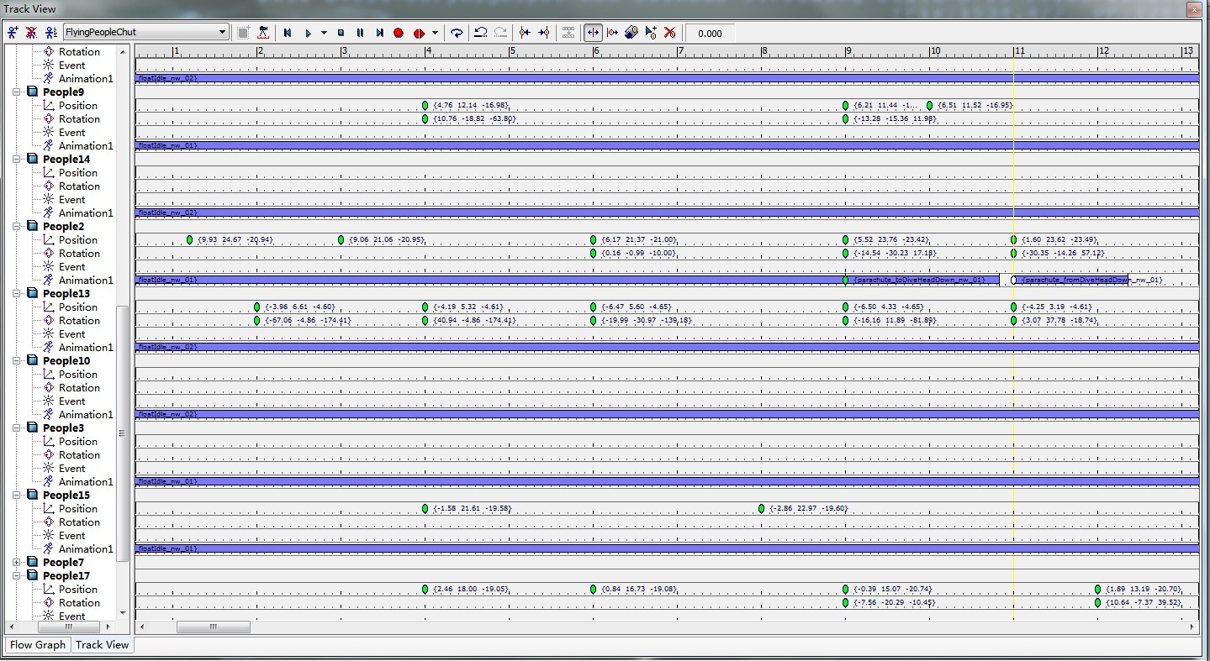Click the red Record button
1210x661 pixels.
pos(399,33)
